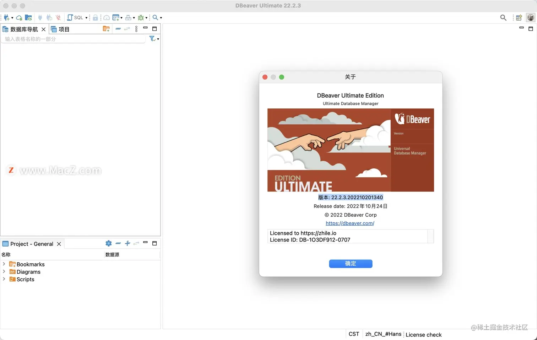Viewport: 537px width, 340px height.
Task: Open project panel settings gear icon
Action: pyautogui.click(x=109, y=243)
